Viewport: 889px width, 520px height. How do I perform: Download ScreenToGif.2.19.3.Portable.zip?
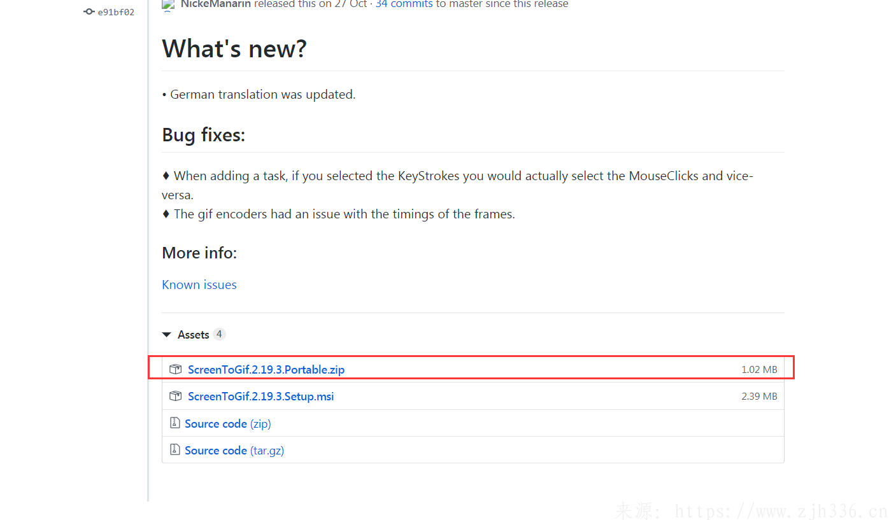tap(266, 370)
